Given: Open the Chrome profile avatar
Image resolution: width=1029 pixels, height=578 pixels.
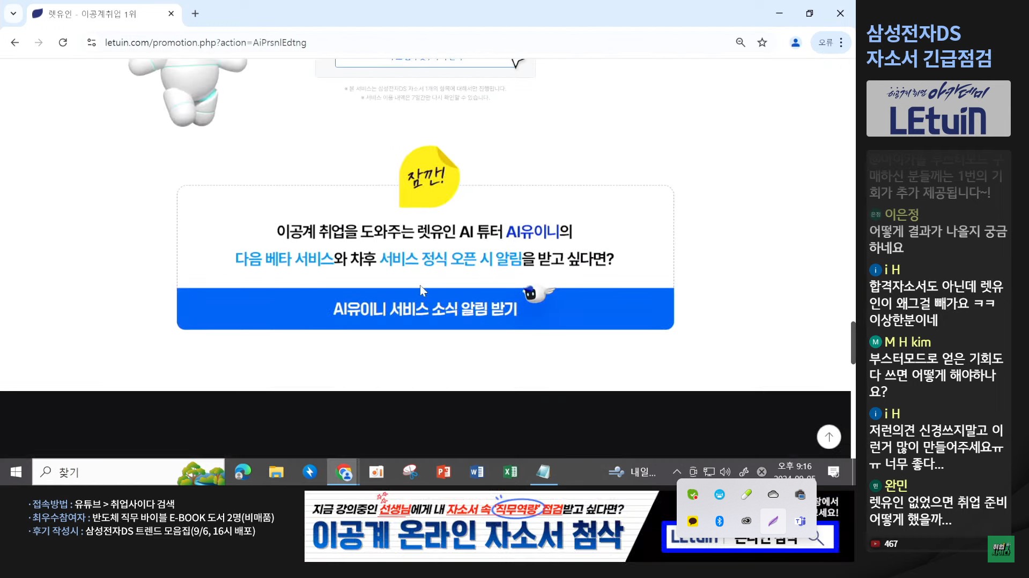Looking at the screenshot, I should click(795, 42).
